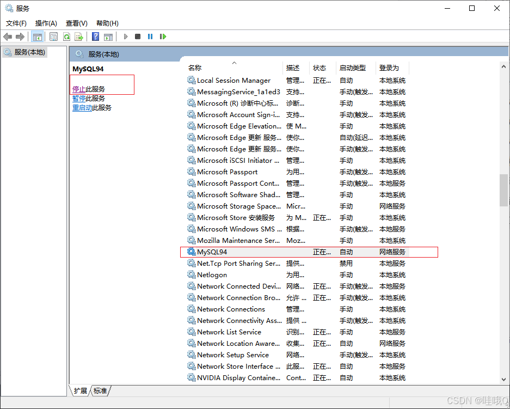The image size is (510, 409).
Task: Select Microsoft Edge Elevation service row
Action: pos(298,126)
